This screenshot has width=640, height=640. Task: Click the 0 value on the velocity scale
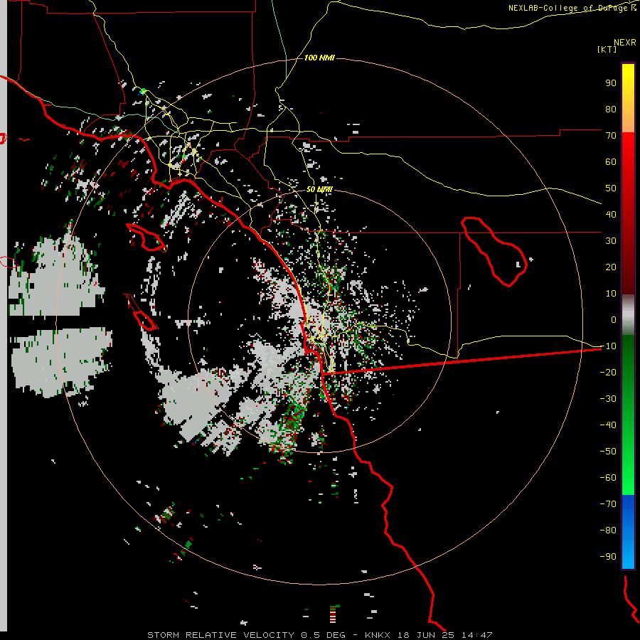pyautogui.click(x=614, y=319)
